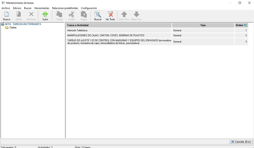Click the Nuevo toolbar icon
The width and height of the screenshot is (254, 148).
pos(7,14)
